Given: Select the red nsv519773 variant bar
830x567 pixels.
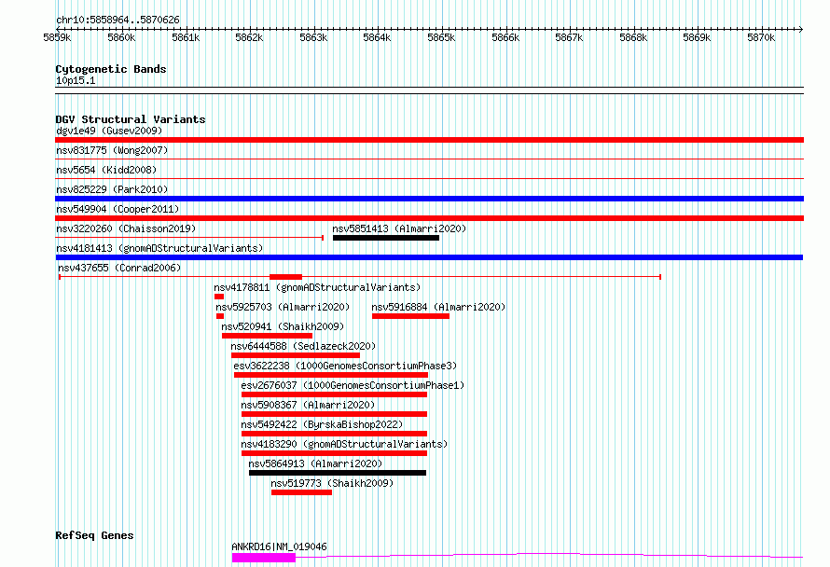Looking at the screenshot, I should point(302,492).
